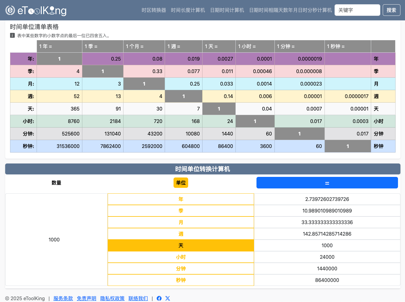Viewport: 405px width, 302px height.
Task: Select 秒钟 as the unit
Action: pos(181,280)
